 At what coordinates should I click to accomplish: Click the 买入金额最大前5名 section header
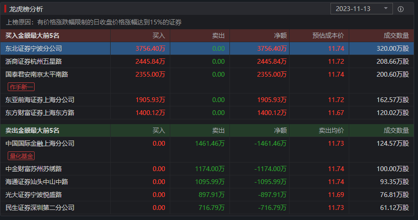point(32,35)
